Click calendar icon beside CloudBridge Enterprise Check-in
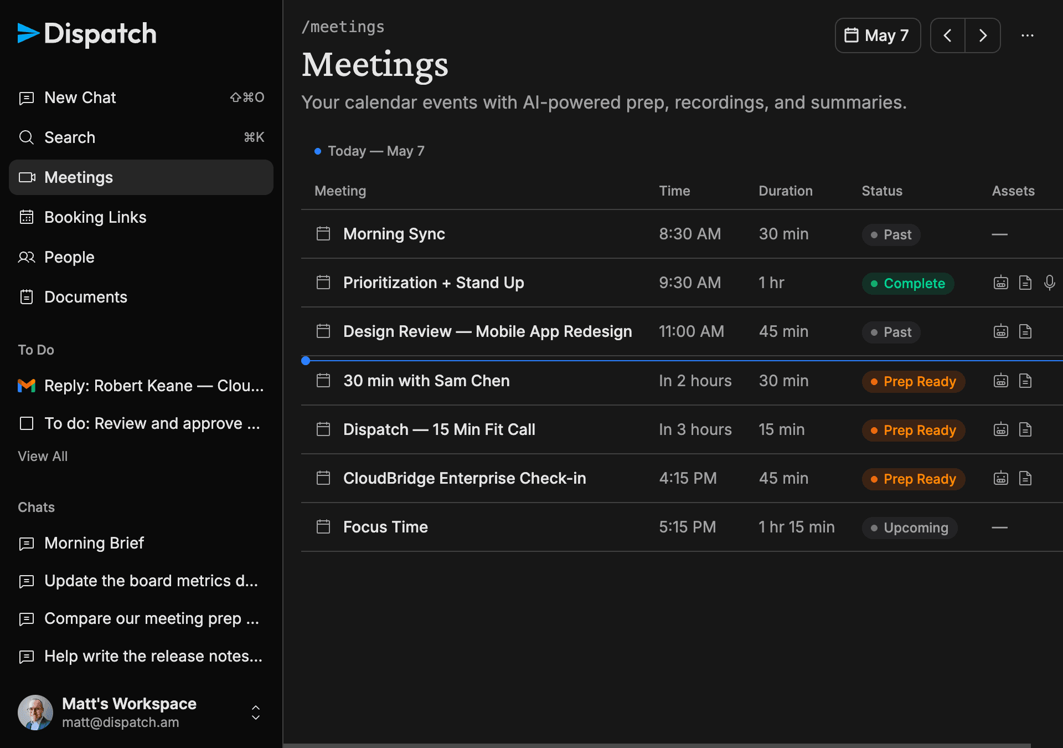The image size is (1063, 748). point(323,478)
